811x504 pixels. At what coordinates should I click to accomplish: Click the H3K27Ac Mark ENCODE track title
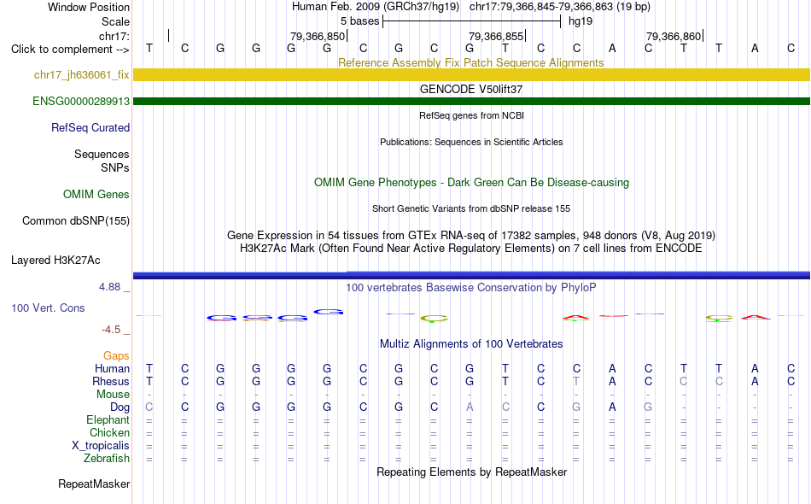(471, 249)
